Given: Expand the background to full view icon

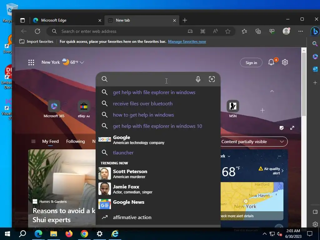Looking at the screenshot, I should pos(292,128).
